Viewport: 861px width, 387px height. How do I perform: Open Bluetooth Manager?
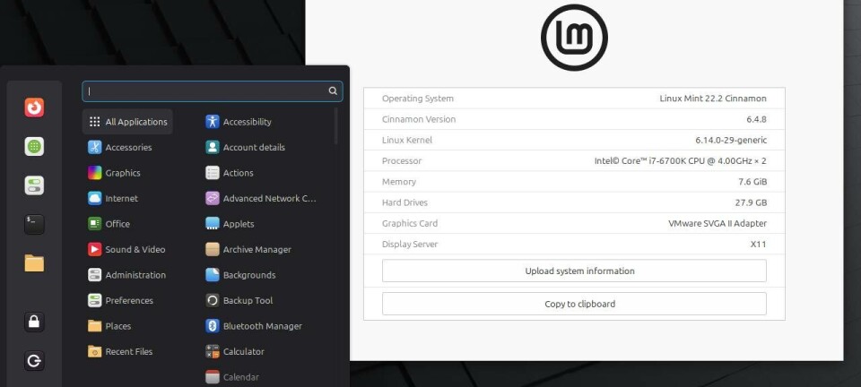click(254, 326)
